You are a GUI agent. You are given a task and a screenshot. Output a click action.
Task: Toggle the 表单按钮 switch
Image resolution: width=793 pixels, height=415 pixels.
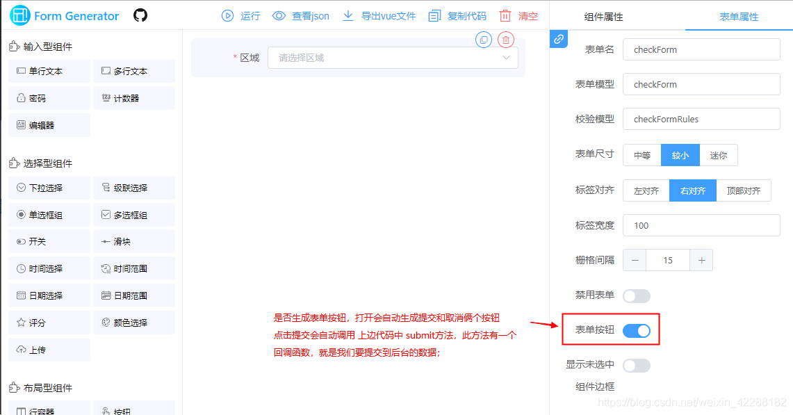tap(637, 330)
